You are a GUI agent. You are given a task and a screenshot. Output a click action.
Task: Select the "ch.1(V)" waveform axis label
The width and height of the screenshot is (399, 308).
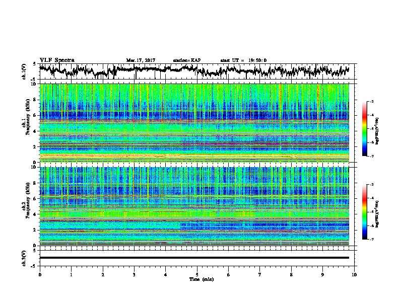pyautogui.click(x=24, y=71)
